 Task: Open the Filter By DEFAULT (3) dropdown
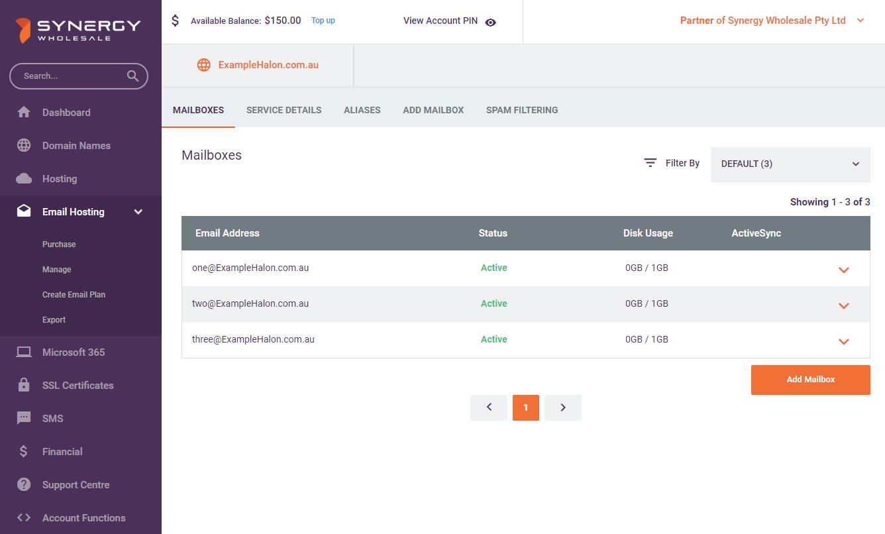[x=790, y=164]
